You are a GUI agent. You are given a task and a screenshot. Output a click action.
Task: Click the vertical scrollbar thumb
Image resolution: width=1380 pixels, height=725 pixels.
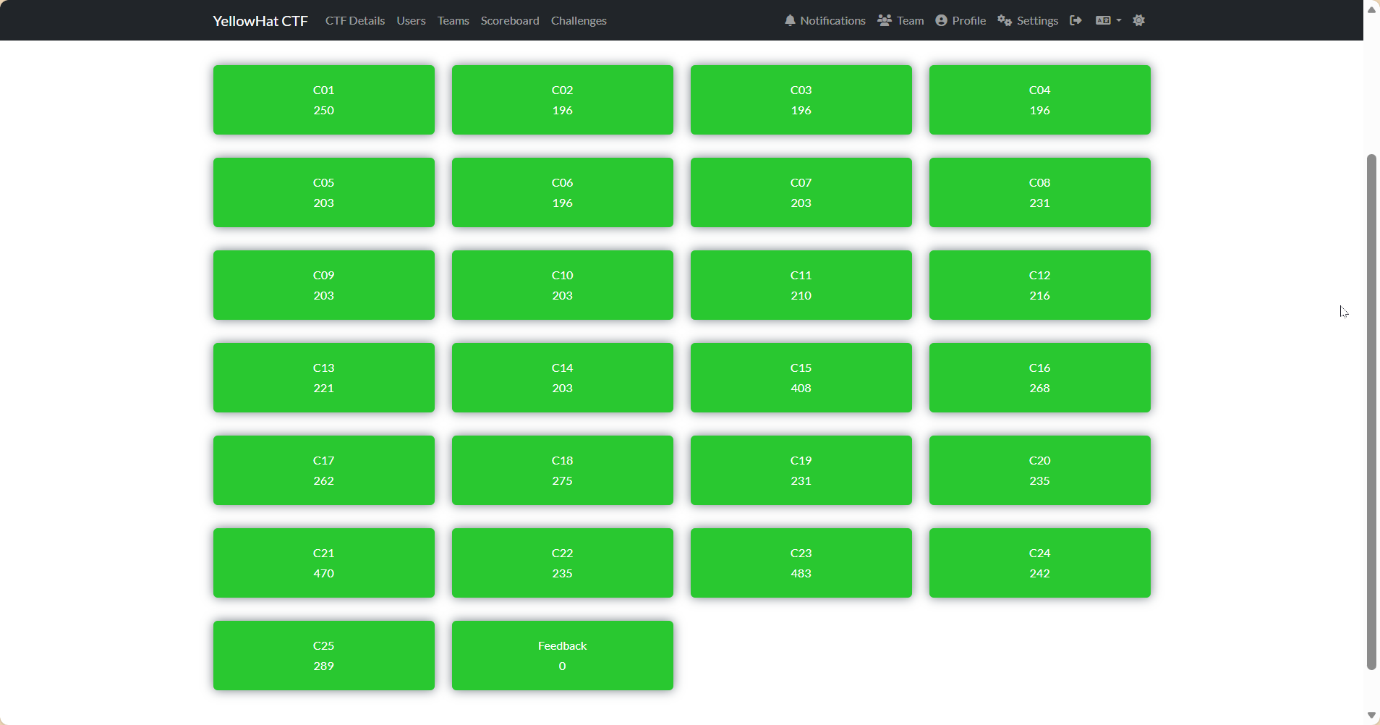1371,411
